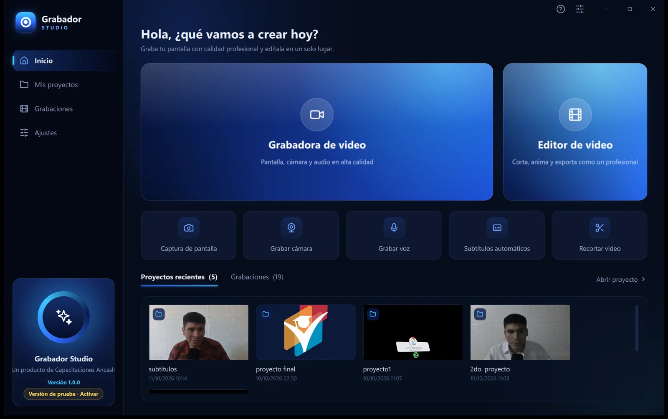Open Mis proyectos in the sidebar
The width and height of the screenshot is (668, 419).
[63, 85]
